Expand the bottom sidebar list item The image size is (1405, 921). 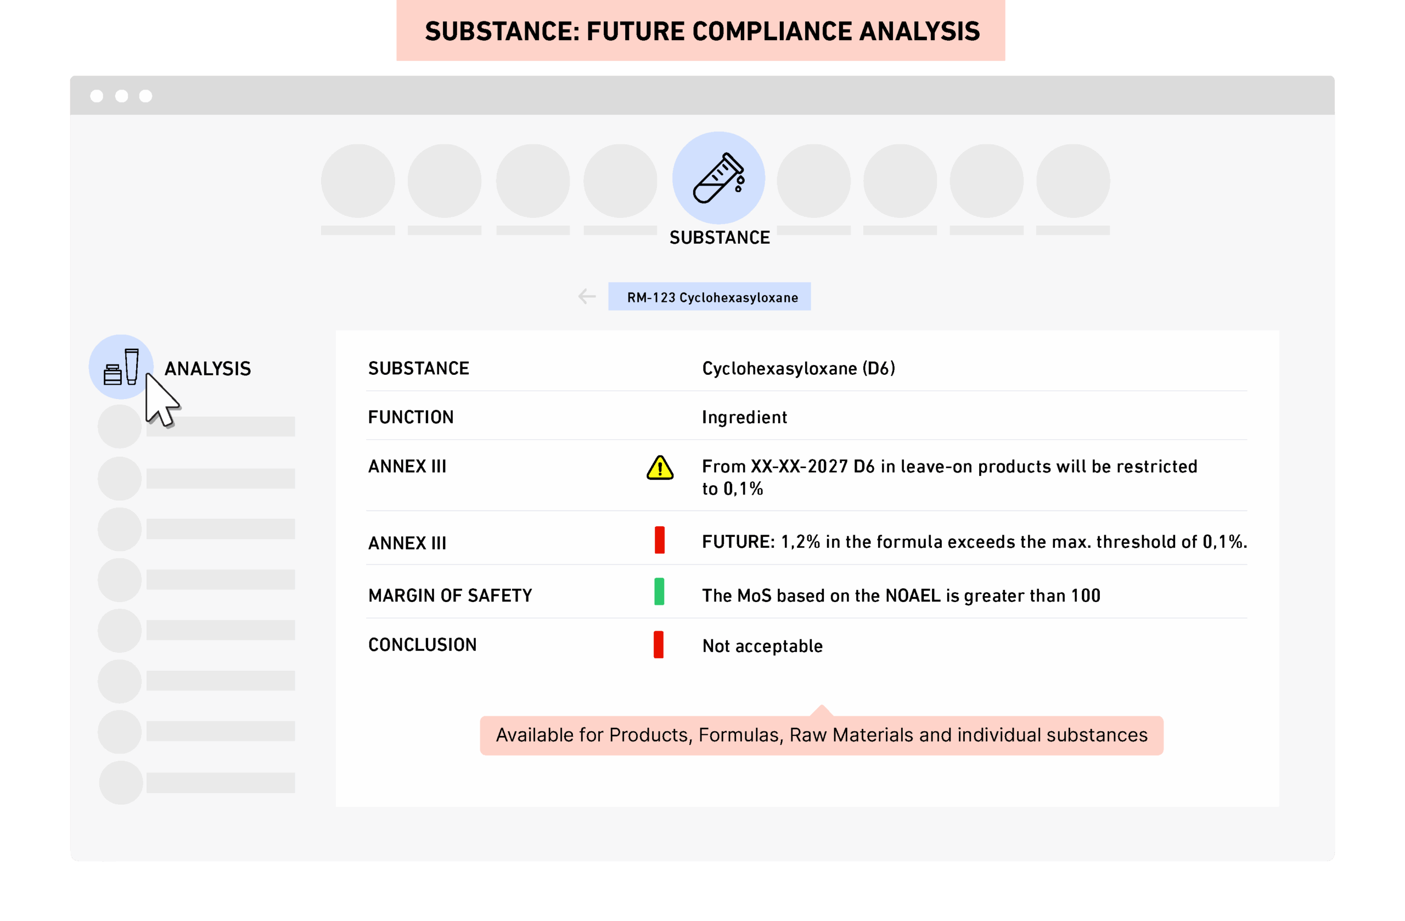click(221, 782)
